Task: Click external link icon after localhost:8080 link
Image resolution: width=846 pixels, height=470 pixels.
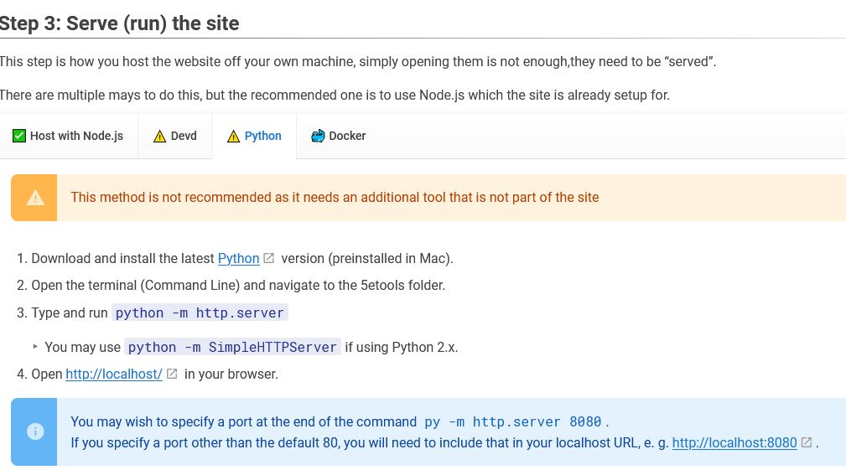Action: (x=807, y=442)
